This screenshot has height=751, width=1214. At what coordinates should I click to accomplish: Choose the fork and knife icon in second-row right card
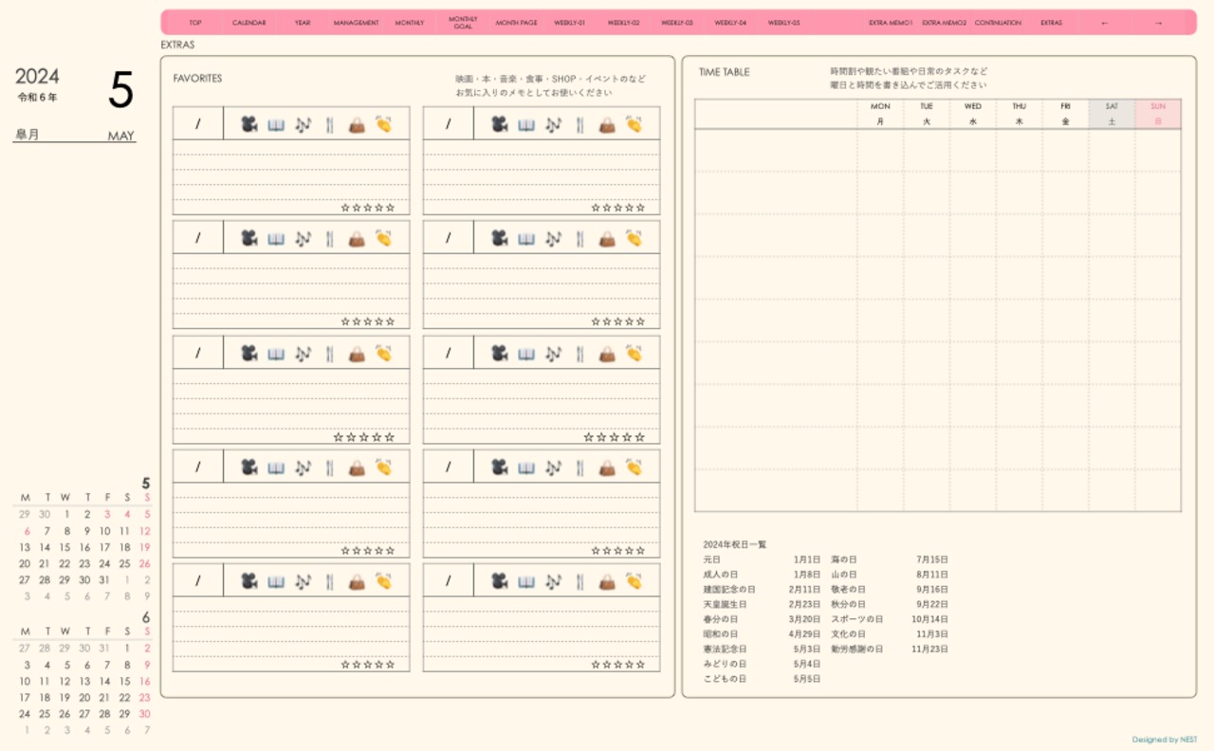(579, 239)
